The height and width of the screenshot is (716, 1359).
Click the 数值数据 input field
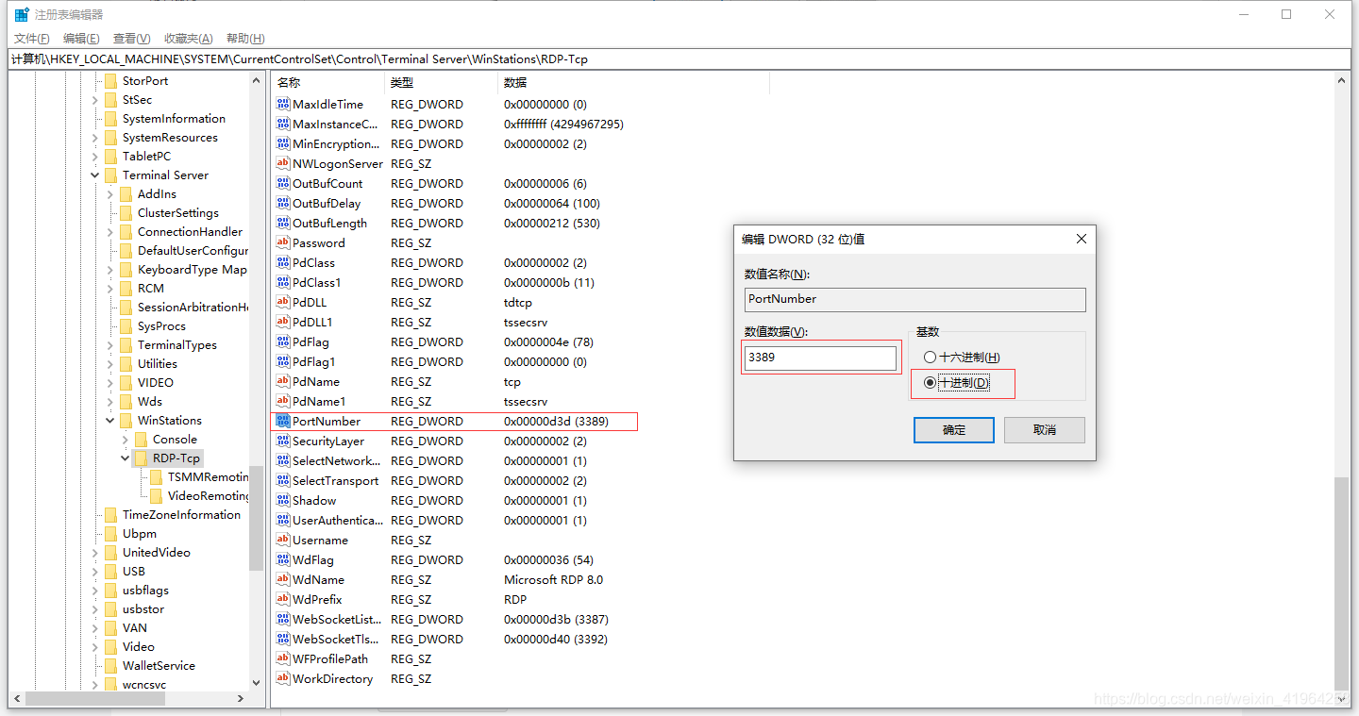[x=821, y=358]
